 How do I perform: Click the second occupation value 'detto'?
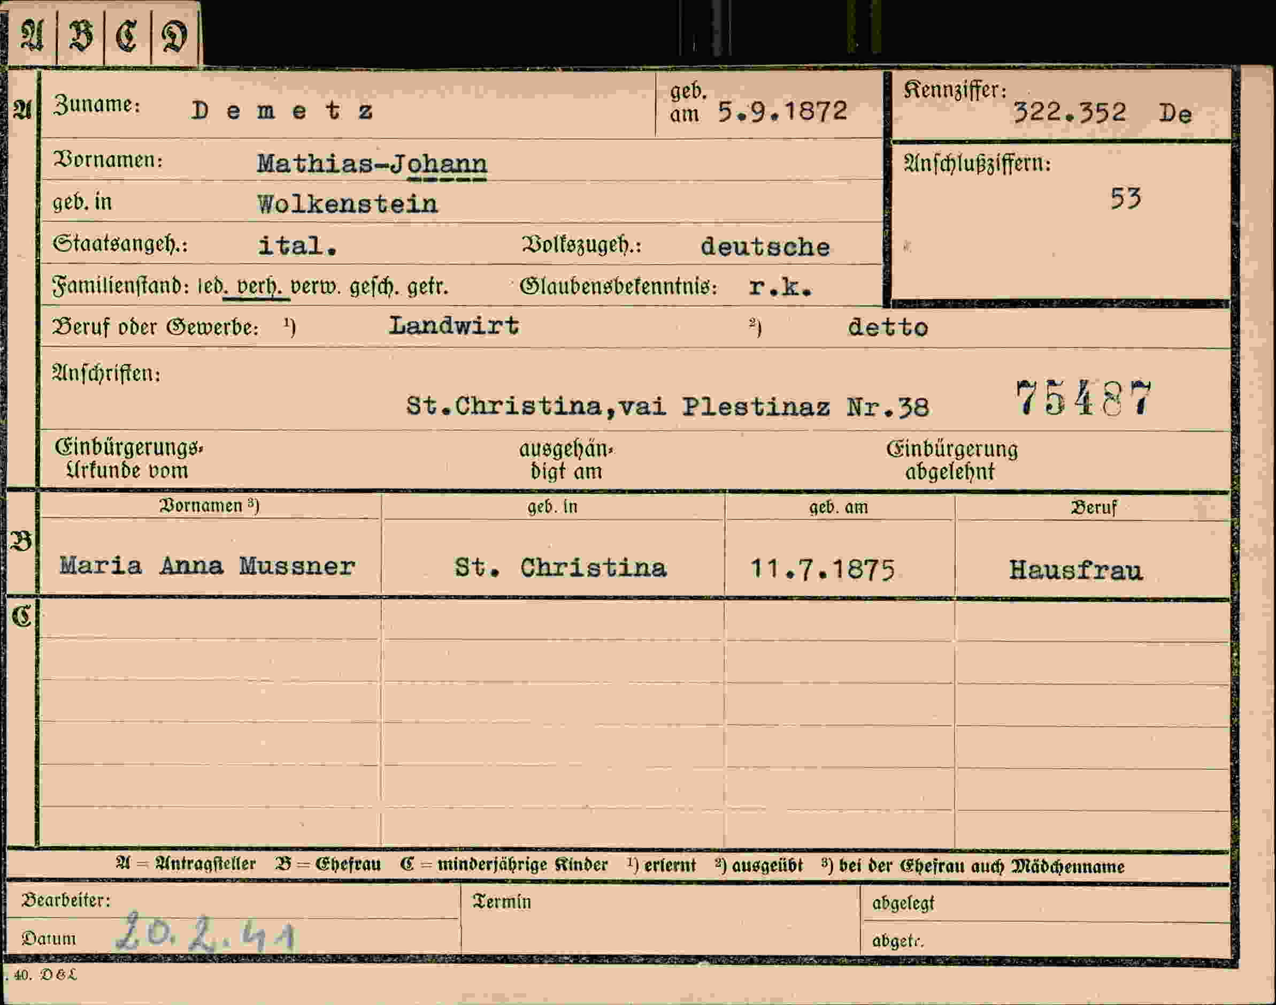point(887,327)
